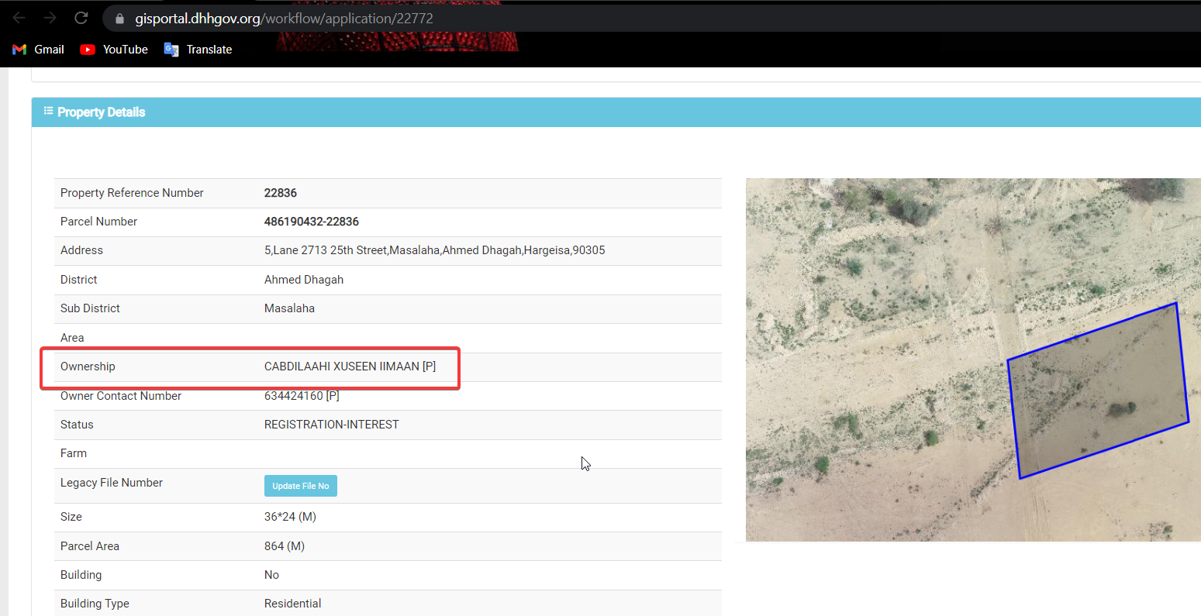Select property reference number 22836
1201x616 pixels.
[281, 193]
